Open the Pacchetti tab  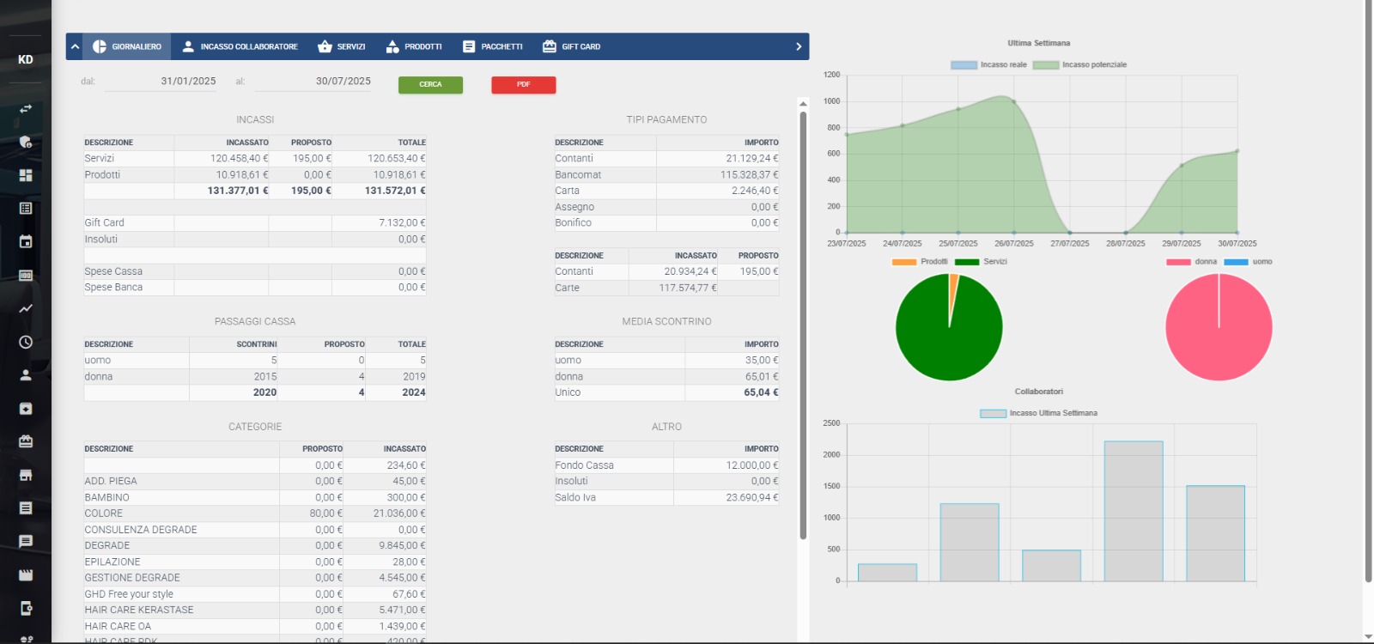pyautogui.click(x=493, y=46)
